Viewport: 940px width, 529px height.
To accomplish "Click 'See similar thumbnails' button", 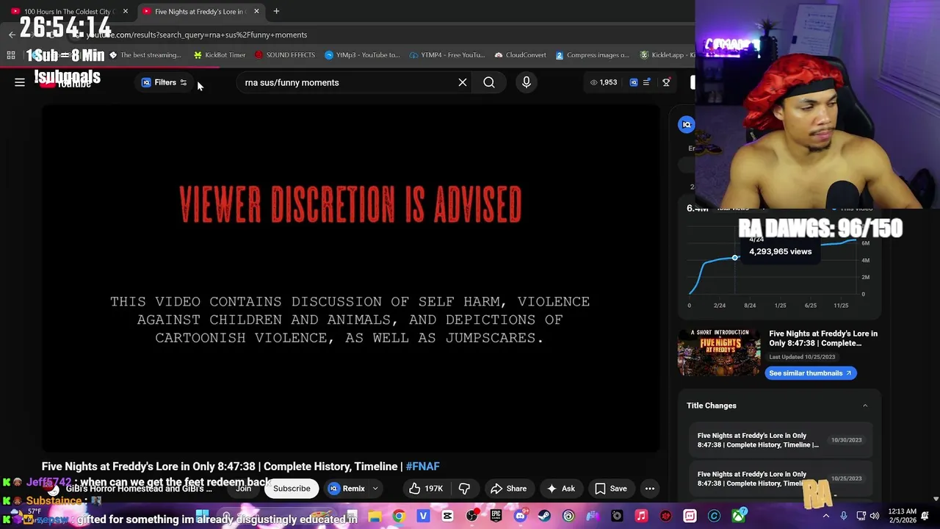I will pos(811,373).
